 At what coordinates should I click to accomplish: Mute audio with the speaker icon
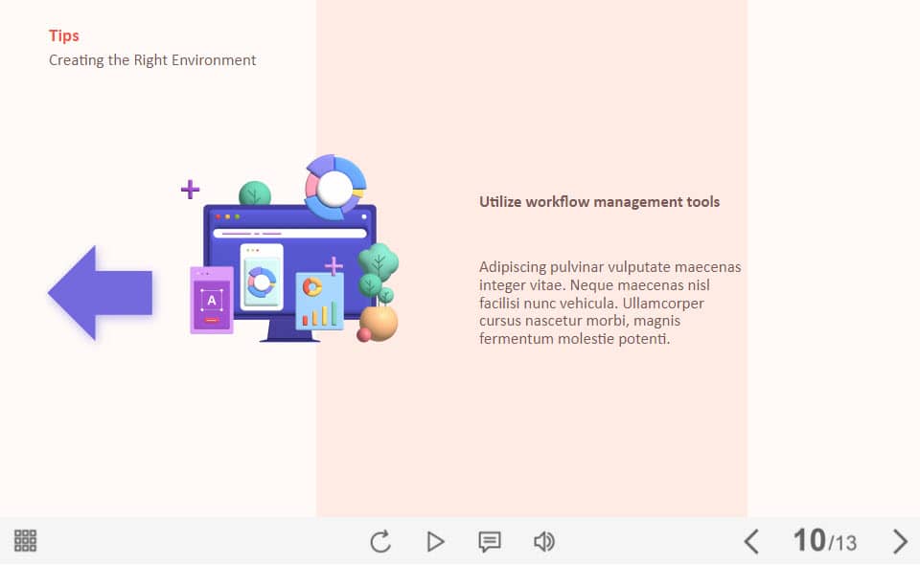(x=544, y=542)
